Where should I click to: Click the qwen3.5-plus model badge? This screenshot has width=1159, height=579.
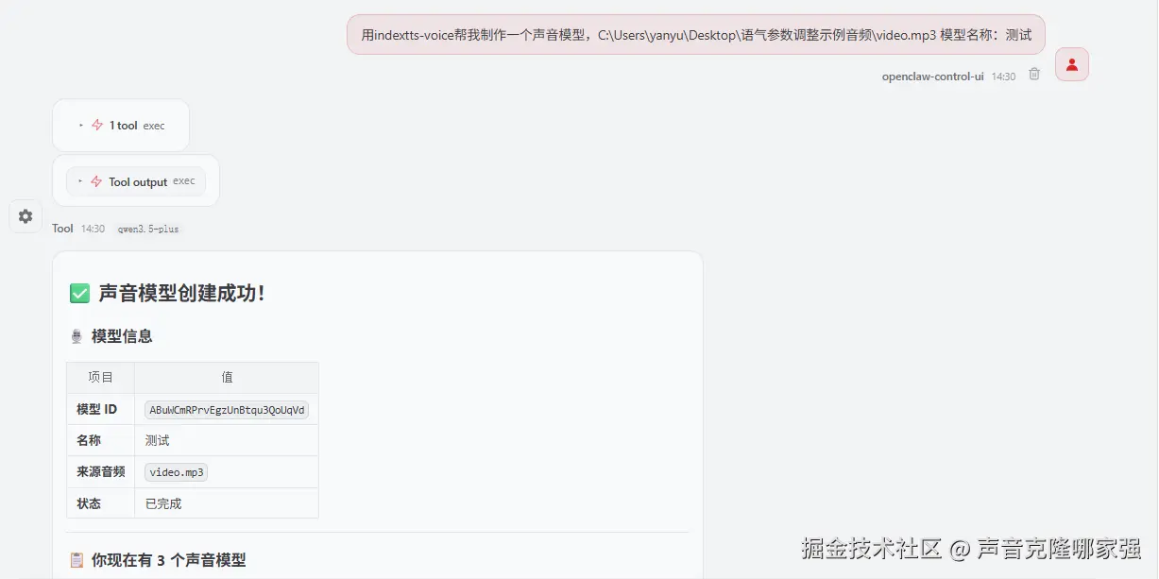pos(148,229)
